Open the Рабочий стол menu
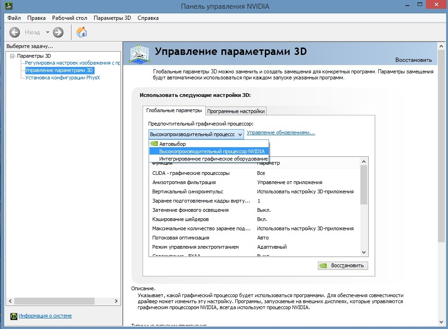The image size is (448, 329). (69, 18)
